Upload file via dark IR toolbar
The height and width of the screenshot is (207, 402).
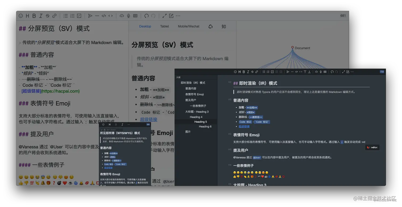(x=316, y=72)
